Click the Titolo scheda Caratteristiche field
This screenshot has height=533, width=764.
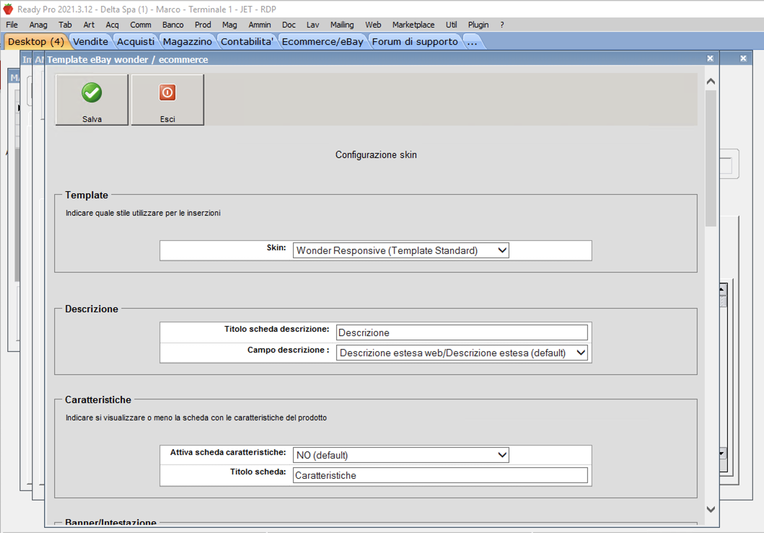pos(440,475)
